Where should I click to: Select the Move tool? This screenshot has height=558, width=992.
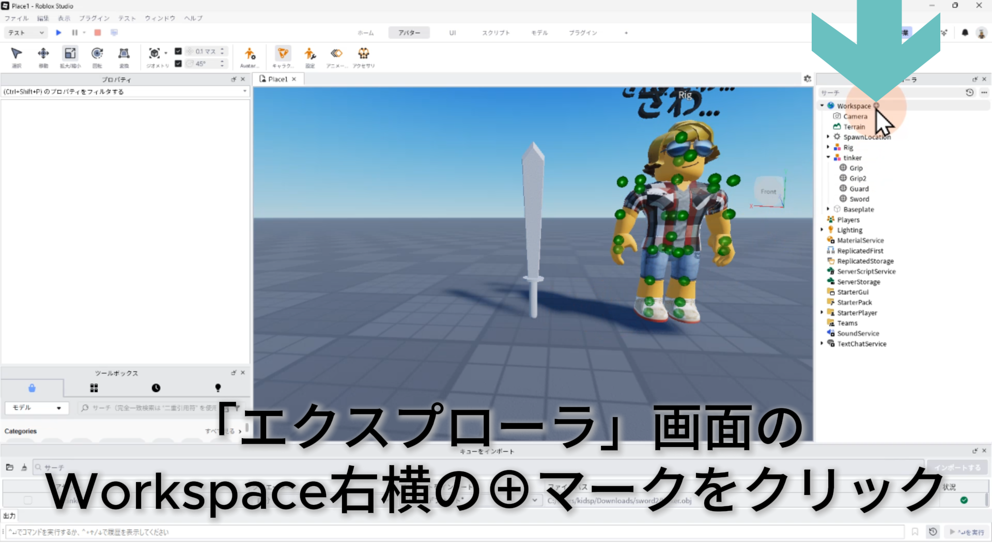[x=43, y=54]
